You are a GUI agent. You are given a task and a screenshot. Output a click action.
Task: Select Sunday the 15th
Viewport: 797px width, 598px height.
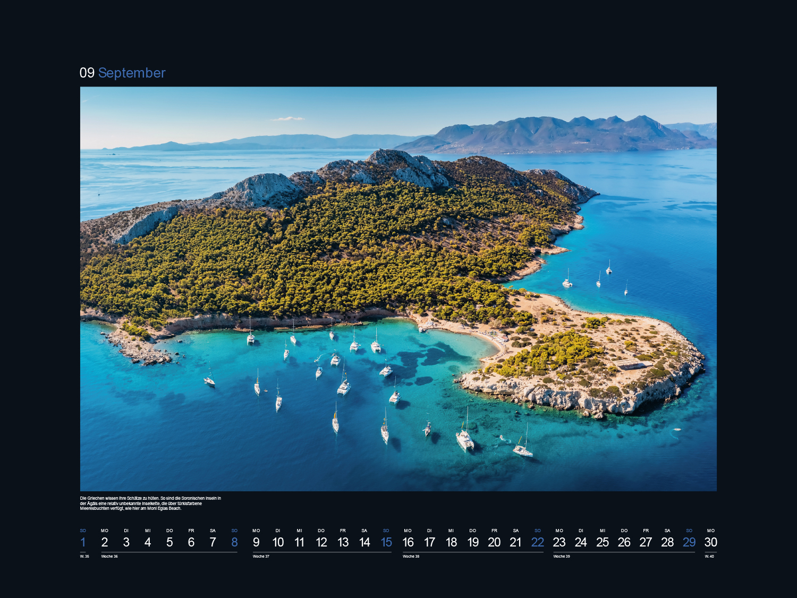tap(386, 542)
